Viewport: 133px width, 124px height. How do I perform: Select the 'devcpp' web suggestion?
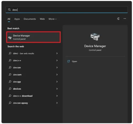point(33,82)
